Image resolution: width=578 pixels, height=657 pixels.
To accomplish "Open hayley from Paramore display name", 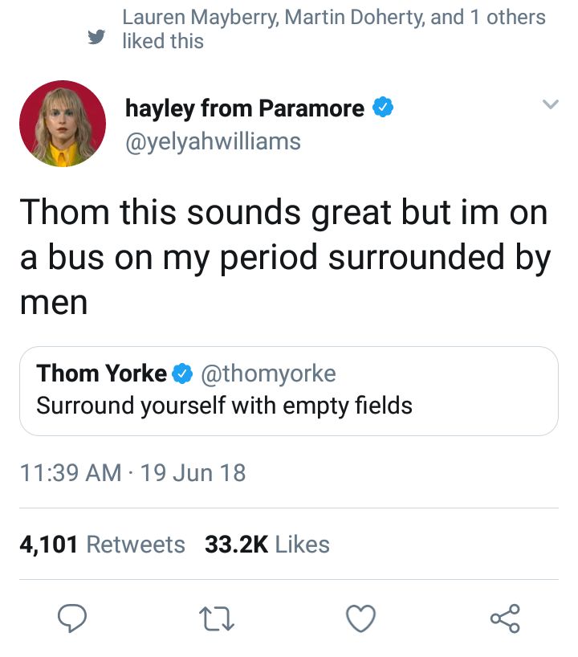I will [245, 108].
